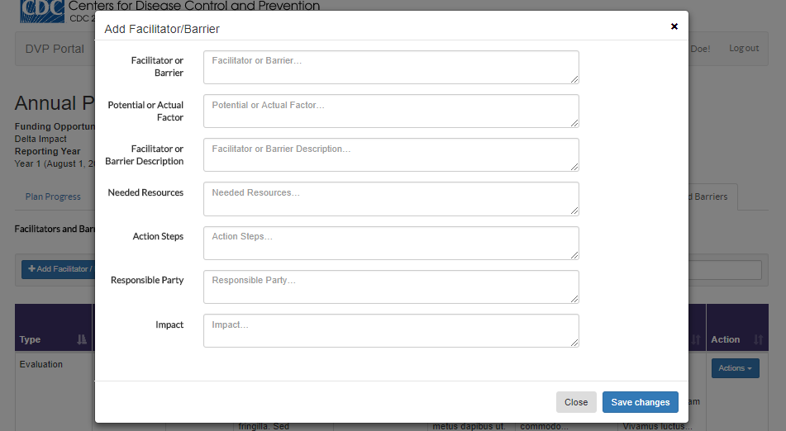Screen dimensions: 786x431
Task: Select the Needed Resources text area
Action: [x=390, y=198]
